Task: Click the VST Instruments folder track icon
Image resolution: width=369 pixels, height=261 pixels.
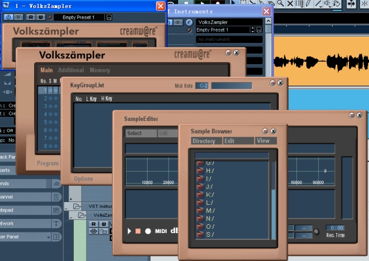Action: click(x=77, y=206)
